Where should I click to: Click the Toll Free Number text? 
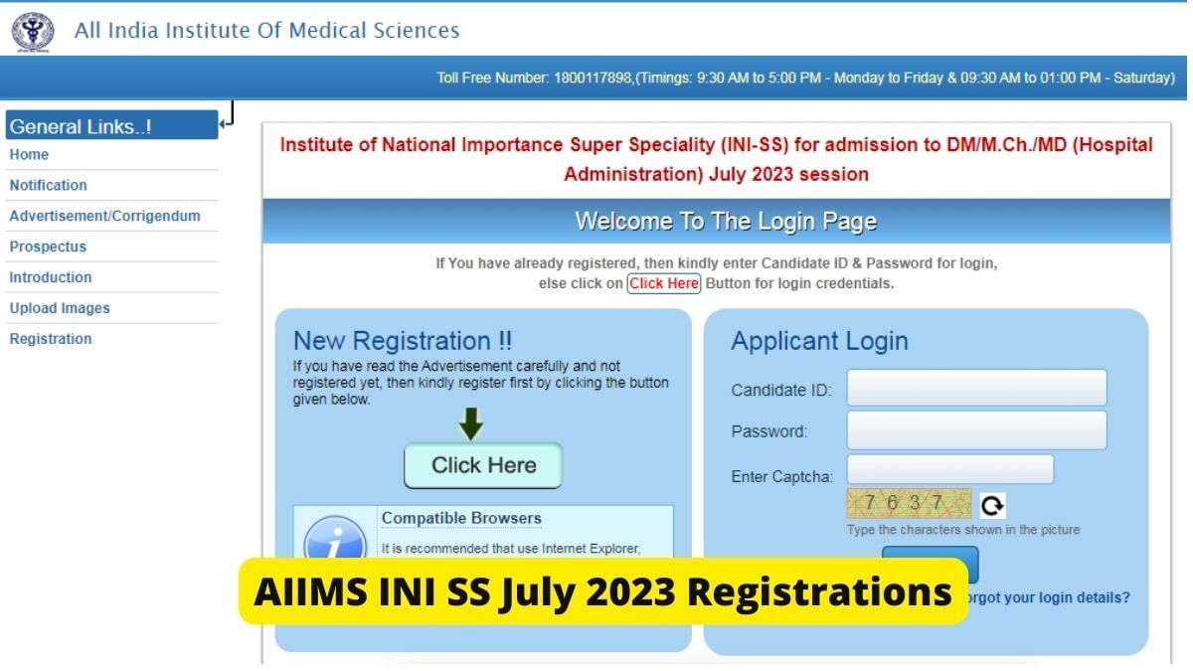point(806,78)
